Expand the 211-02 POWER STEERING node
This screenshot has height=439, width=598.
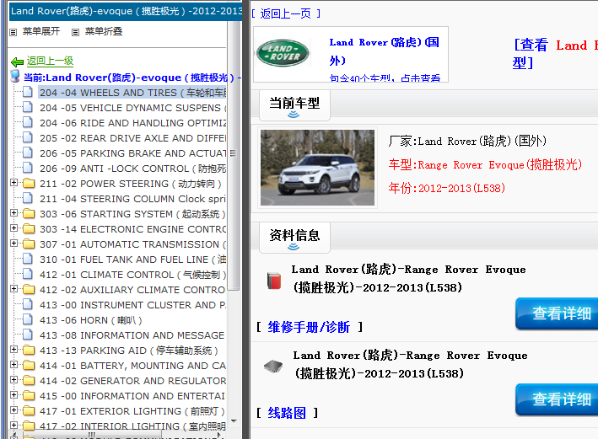(x=13, y=184)
